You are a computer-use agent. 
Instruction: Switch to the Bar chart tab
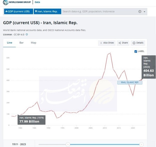point(21,43)
